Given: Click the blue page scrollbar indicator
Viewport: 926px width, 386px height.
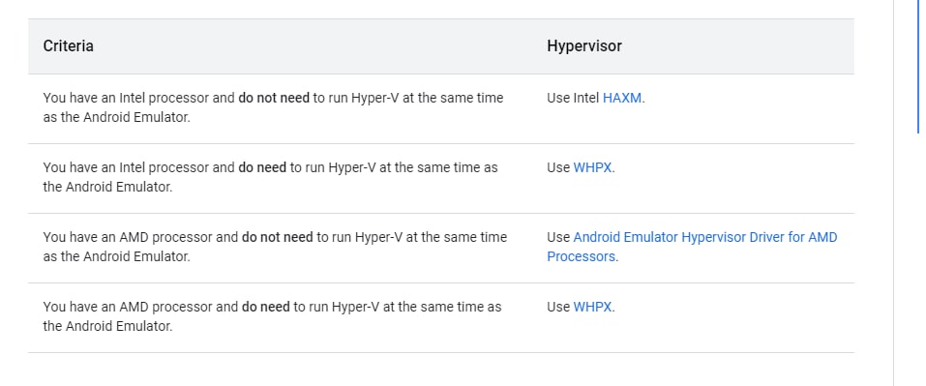Looking at the screenshot, I should click(918, 66).
